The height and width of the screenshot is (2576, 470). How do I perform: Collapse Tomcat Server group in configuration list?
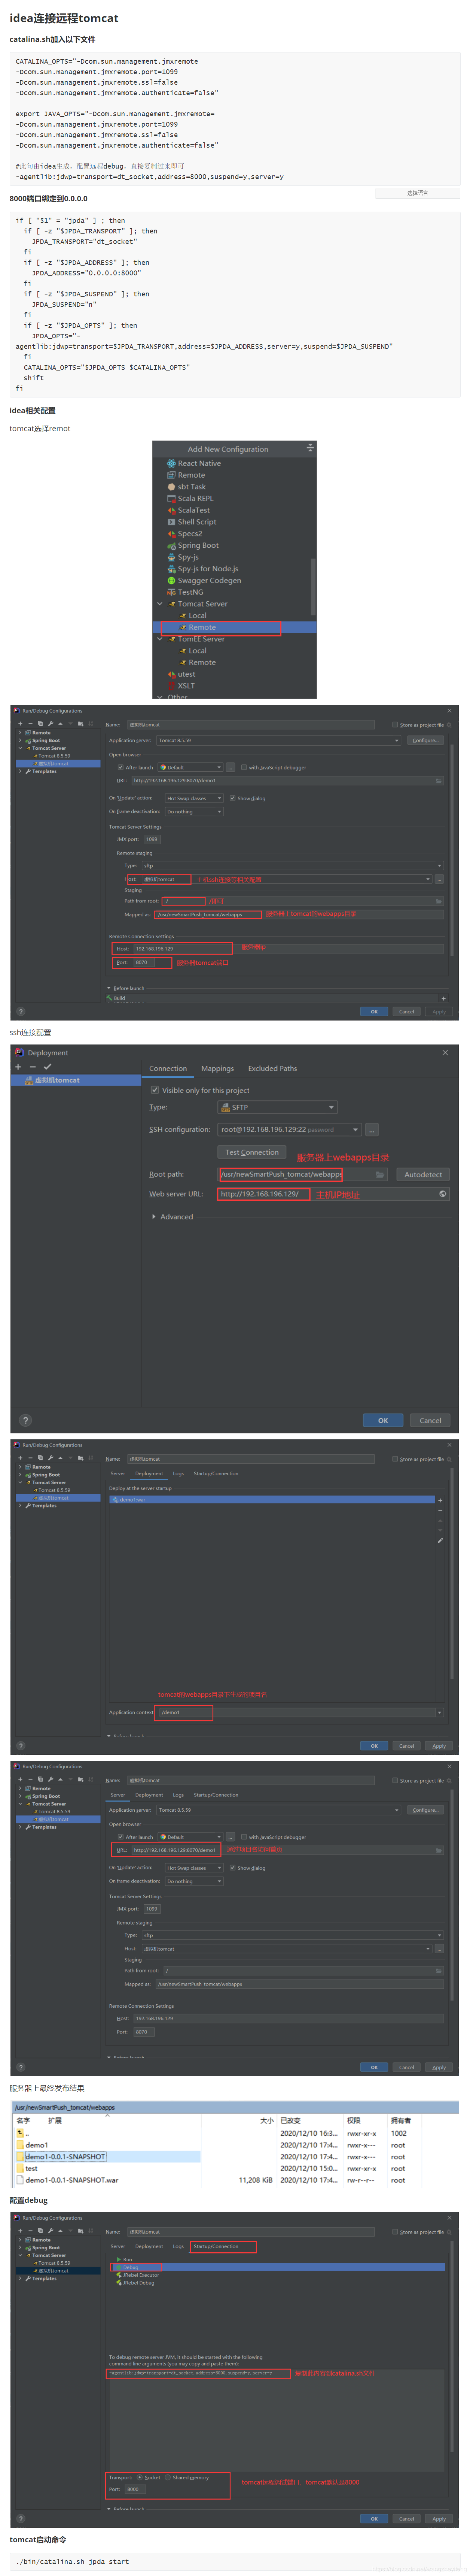(x=160, y=604)
